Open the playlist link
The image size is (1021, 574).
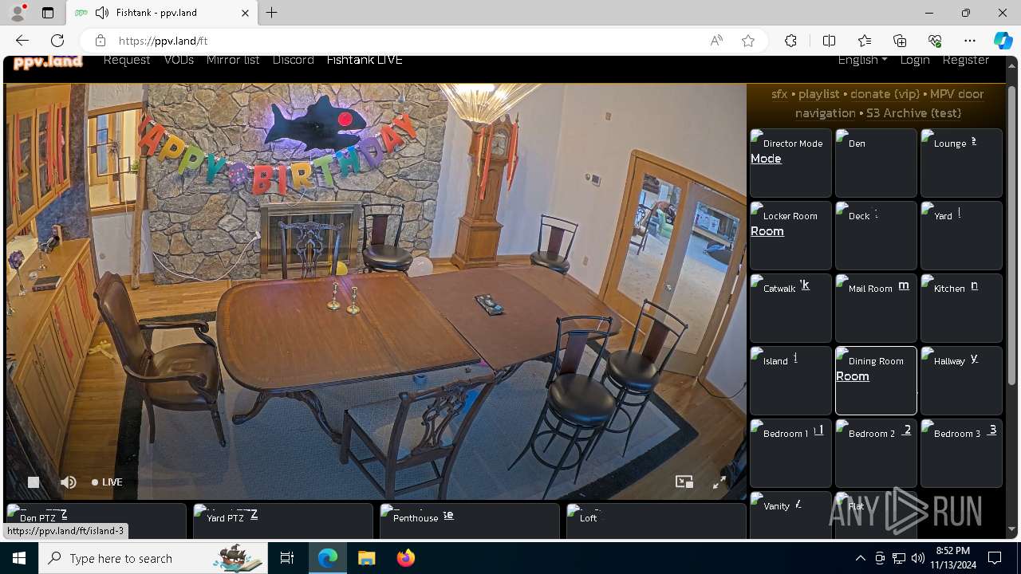click(x=819, y=94)
